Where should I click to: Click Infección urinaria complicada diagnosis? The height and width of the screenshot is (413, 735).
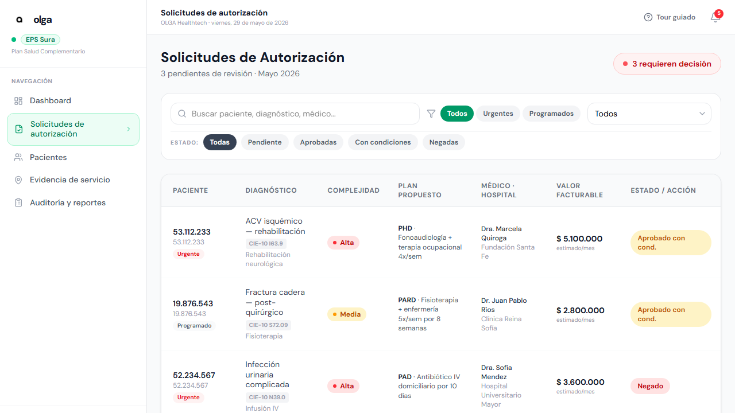267,375
